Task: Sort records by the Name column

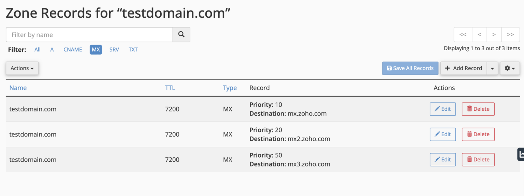Action: click(18, 88)
